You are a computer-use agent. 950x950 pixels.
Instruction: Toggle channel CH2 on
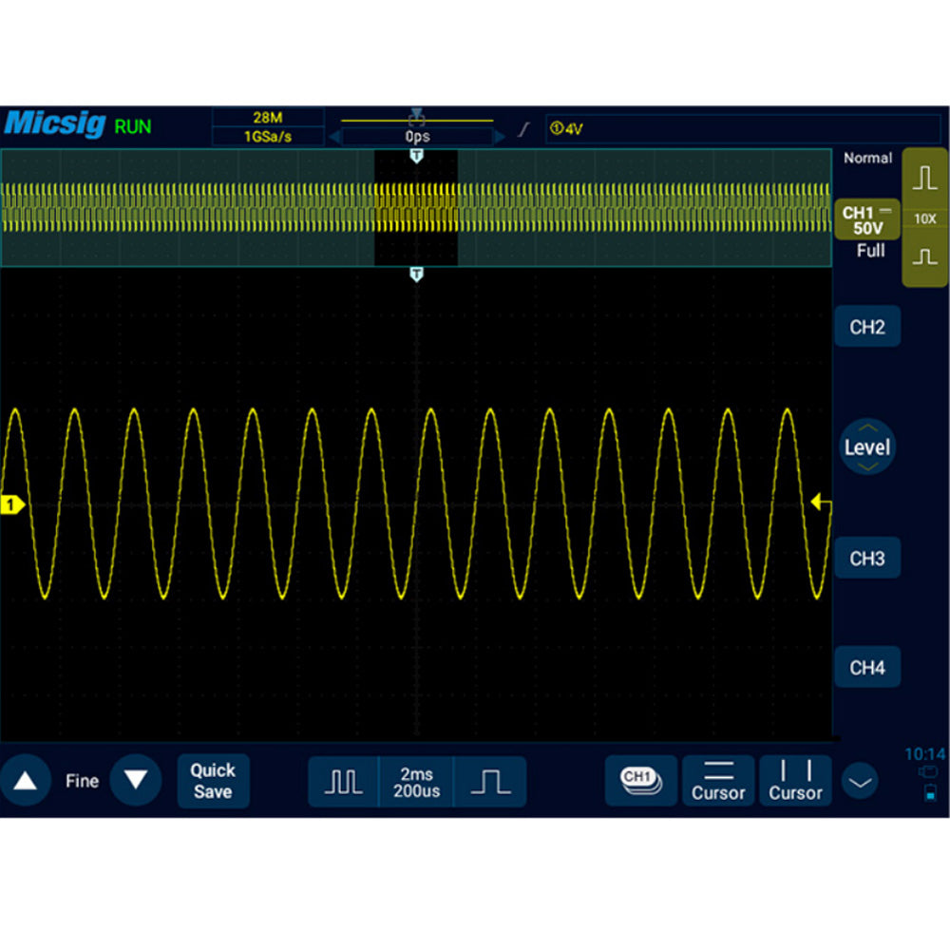tap(866, 328)
